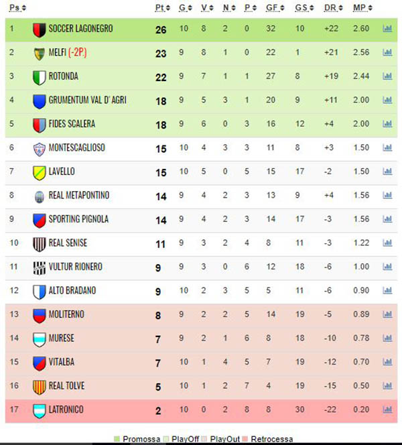Sort table by MP column
This screenshot has width=402, height=445.
coord(362,7)
